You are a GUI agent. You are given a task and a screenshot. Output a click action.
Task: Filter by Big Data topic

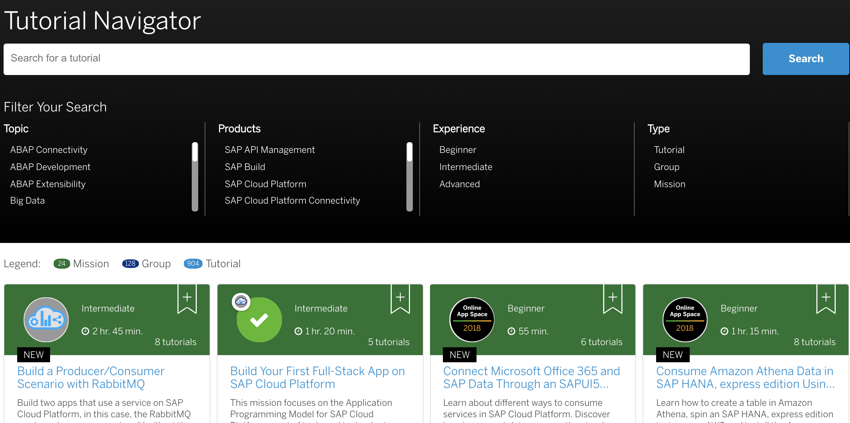pos(27,200)
